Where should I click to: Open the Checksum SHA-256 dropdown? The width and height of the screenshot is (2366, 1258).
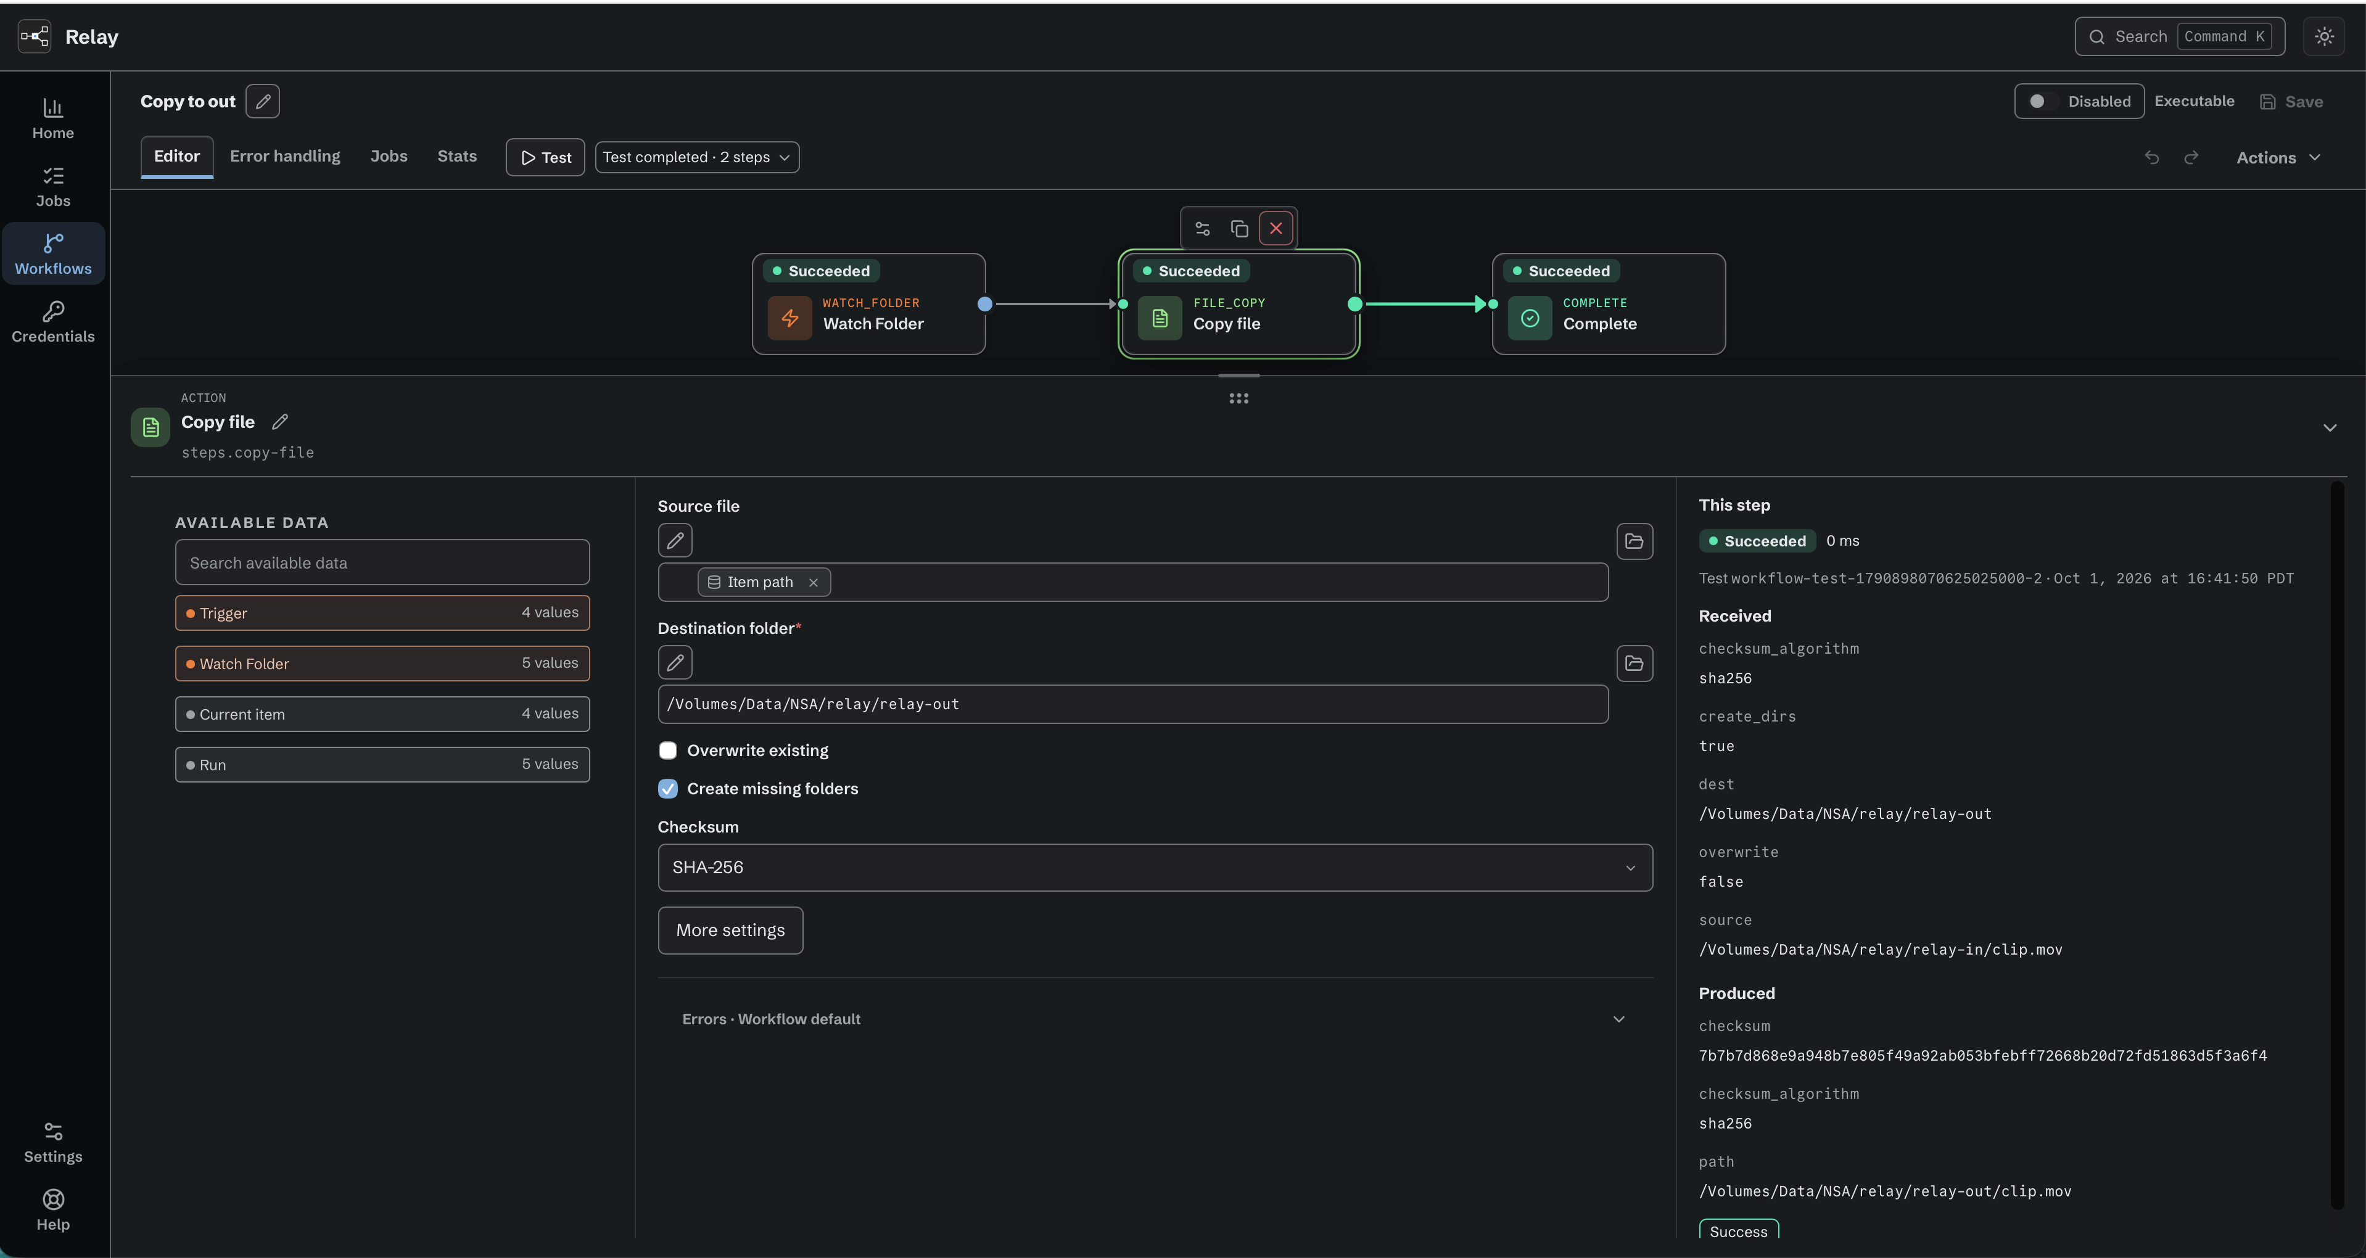point(1155,868)
